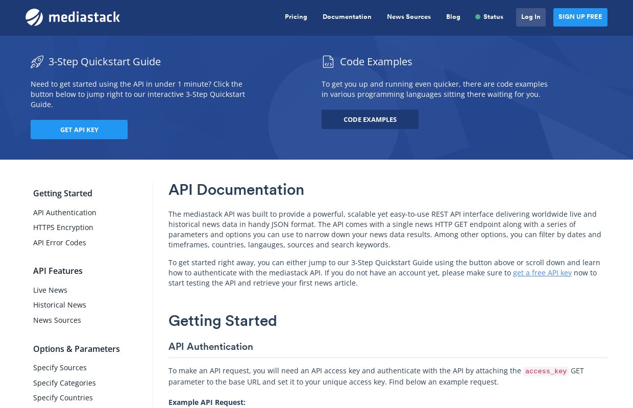The height and width of the screenshot is (408, 633).
Task: Click the GET API KEY button
Action: coord(79,130)
